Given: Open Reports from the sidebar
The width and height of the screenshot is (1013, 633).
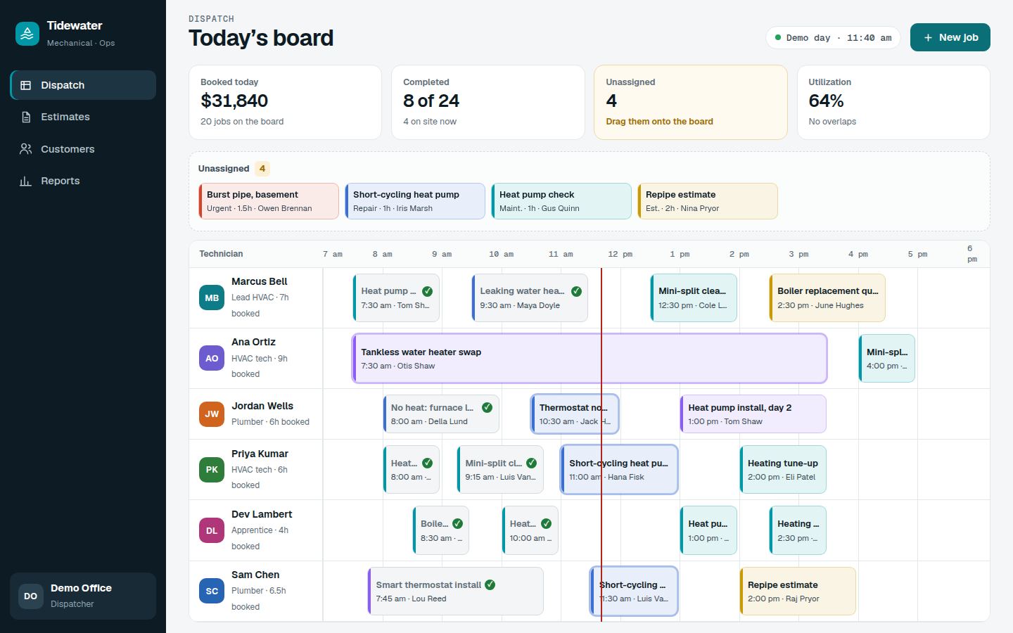Looking at the screenshot, I should (83, 181).
